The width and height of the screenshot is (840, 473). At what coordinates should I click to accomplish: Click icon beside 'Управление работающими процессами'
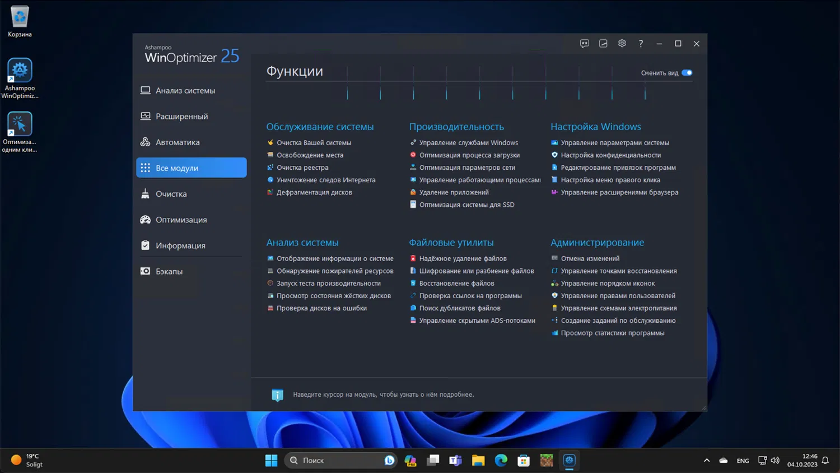click(413, 180)
